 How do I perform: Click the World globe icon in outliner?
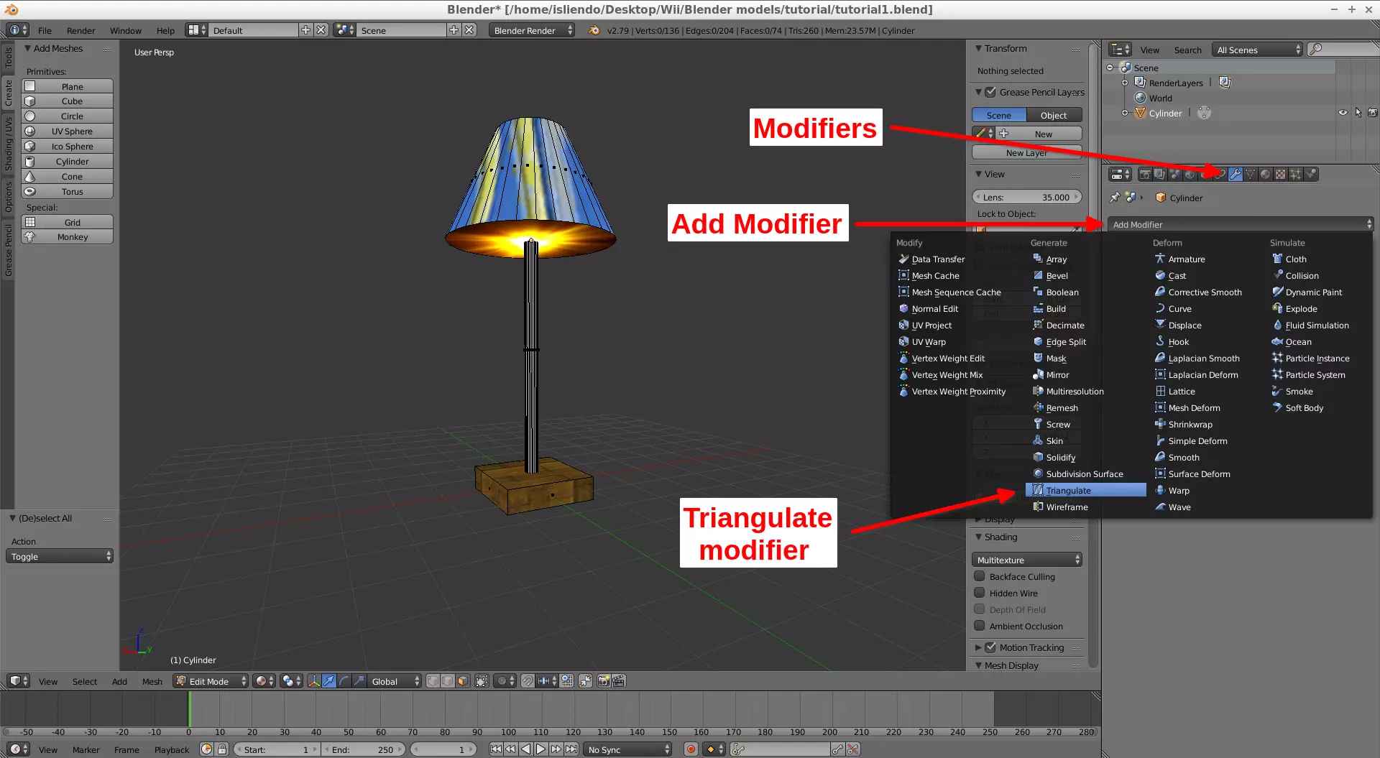click(x=1140, y=98)
